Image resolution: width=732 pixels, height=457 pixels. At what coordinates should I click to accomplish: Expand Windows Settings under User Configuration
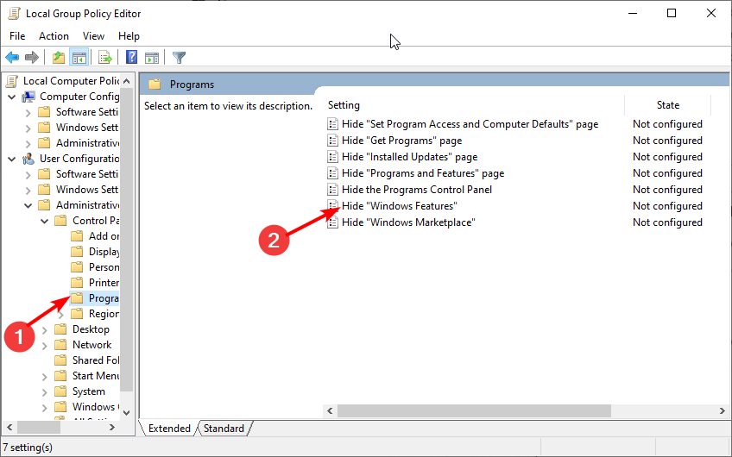28,190
